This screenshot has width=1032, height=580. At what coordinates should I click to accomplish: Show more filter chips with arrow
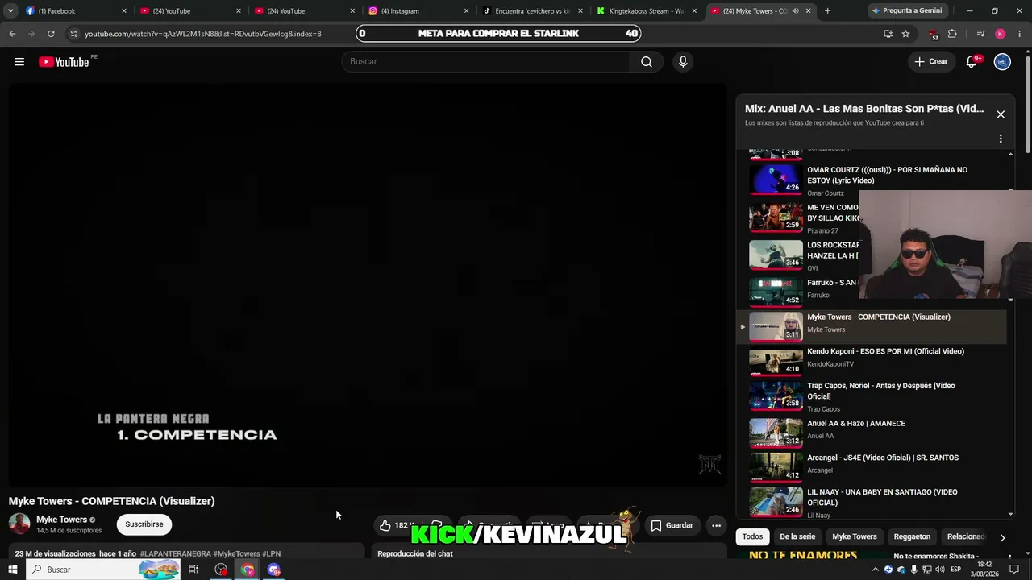click(1002, 537)
